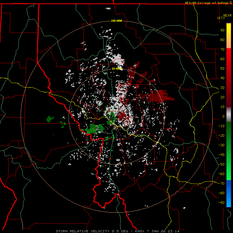Click the 40 value on the velocity scale
The image size is (233, 233).
coord(222,78)
